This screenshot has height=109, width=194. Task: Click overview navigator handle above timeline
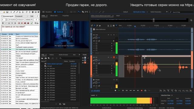tap(154, 20)
